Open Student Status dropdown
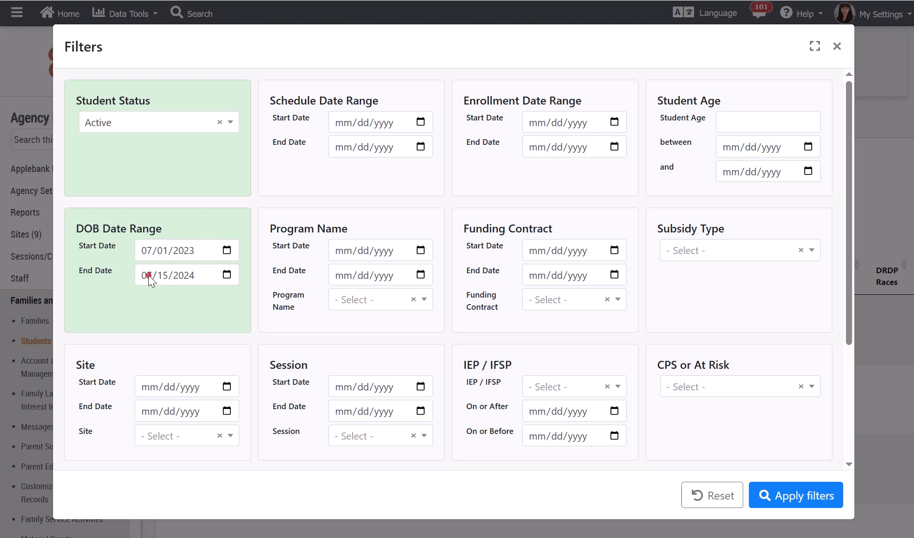 pos(230,122)
